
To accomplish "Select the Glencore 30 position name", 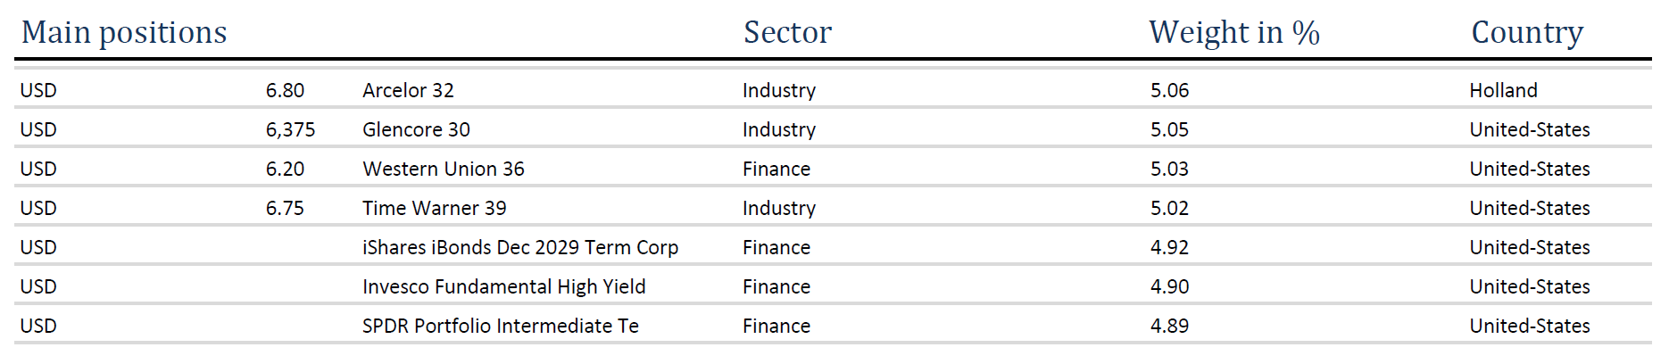I will tap(416, 129).
